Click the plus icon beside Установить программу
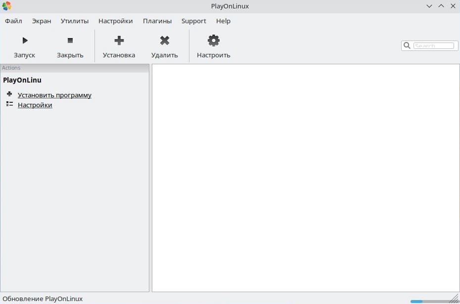The height and width of the screenshot is (304, 460). (x=9, y=94)
